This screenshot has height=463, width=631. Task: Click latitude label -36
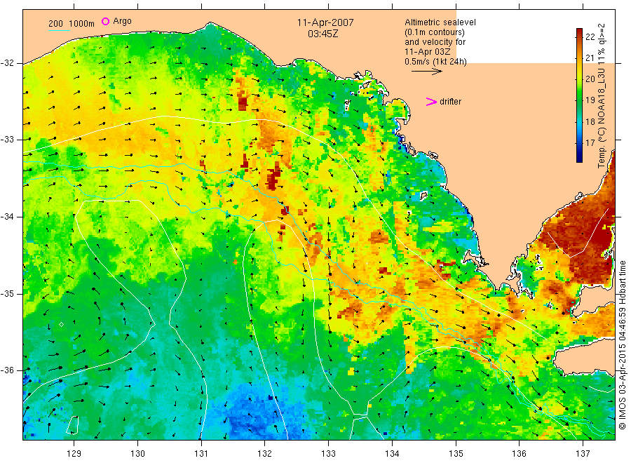[7, 370]
